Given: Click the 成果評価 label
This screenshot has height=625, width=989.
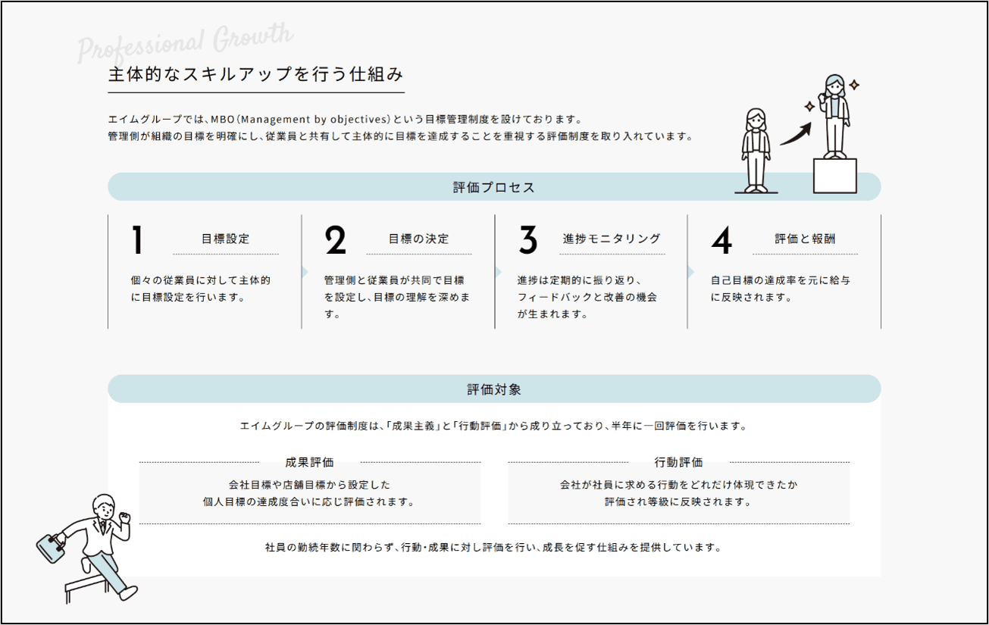Looking at the screenshot, I should click(x=309, y=462).
